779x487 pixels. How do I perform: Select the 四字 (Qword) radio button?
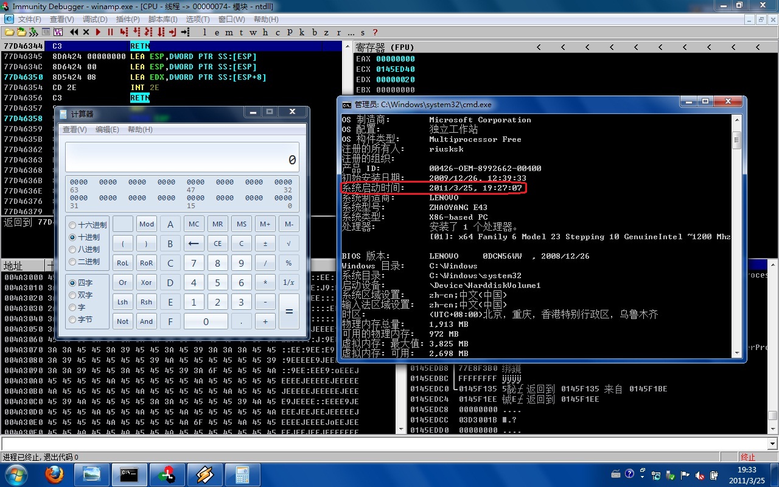click(x=81, y=282)
